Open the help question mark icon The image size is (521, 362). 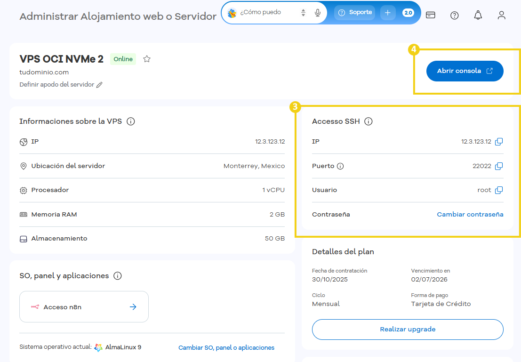point(454,15)
